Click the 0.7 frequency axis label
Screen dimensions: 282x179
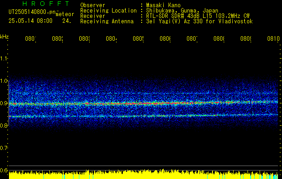[x=4, y=148]
